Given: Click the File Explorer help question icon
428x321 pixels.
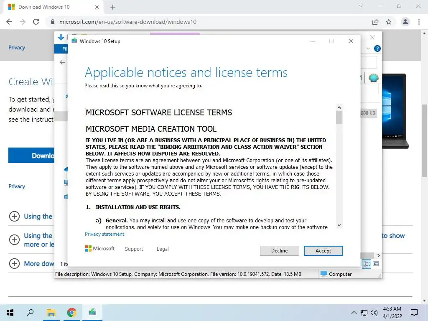Looking at the screenshot, I should coord(377,48).
